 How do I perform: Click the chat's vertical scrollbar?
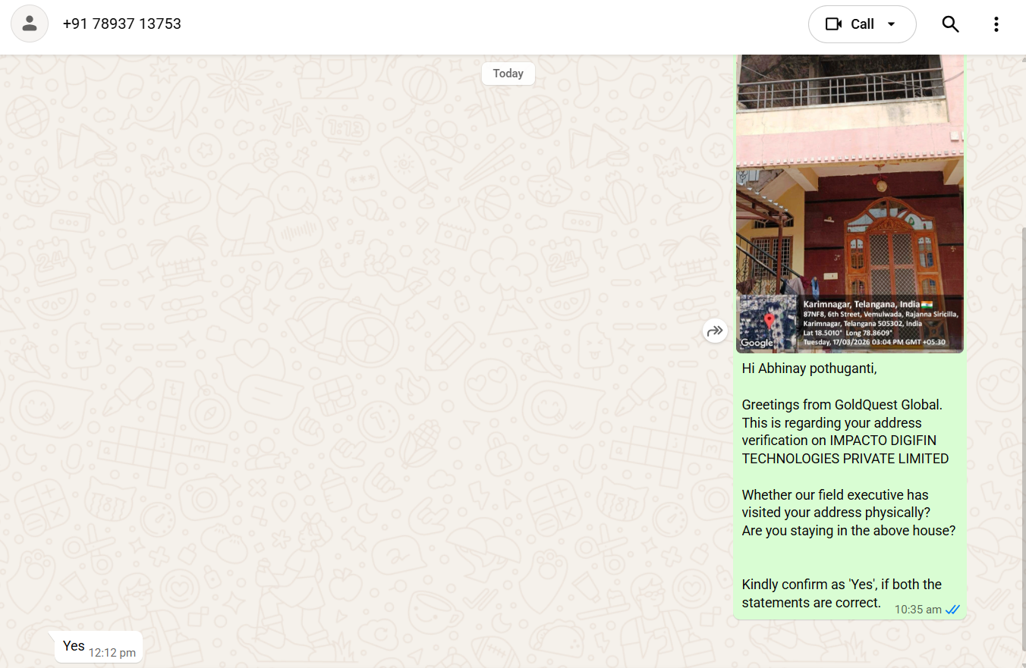click(x=1022, y=447)
